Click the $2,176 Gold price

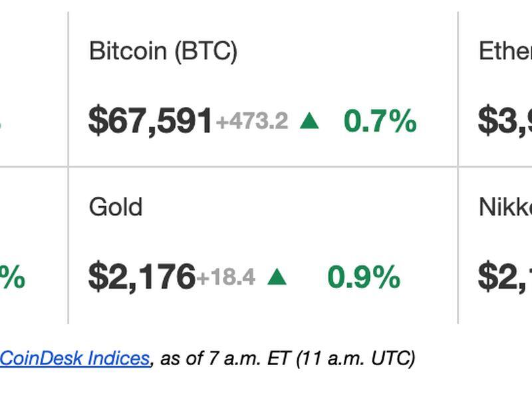142,277
